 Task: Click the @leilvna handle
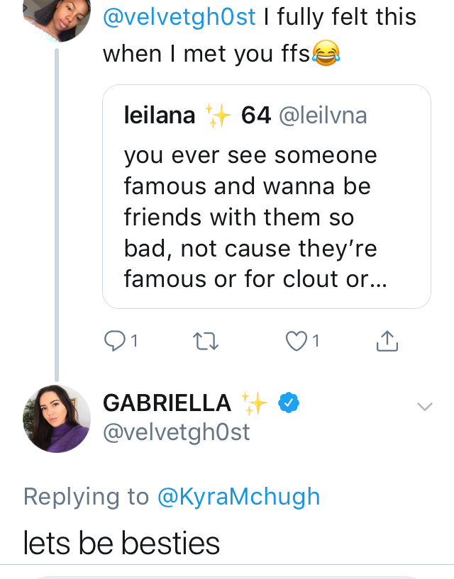(324, 115)
